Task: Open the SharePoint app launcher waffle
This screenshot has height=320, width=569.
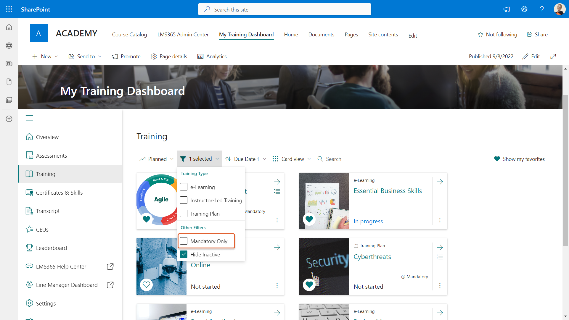Action: (9, 9)
